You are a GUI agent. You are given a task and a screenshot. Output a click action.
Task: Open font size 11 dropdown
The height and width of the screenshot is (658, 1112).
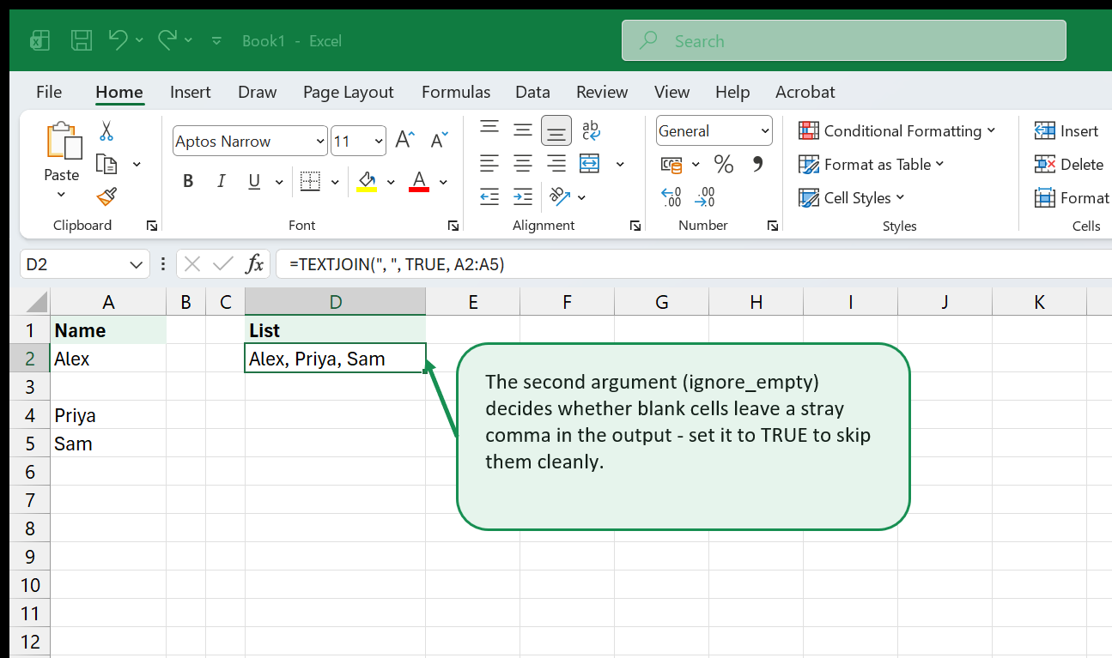379,142
